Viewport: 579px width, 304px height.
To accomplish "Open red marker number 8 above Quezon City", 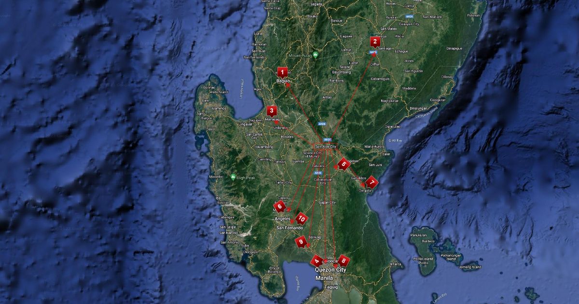I will click(x=343, y=260).
